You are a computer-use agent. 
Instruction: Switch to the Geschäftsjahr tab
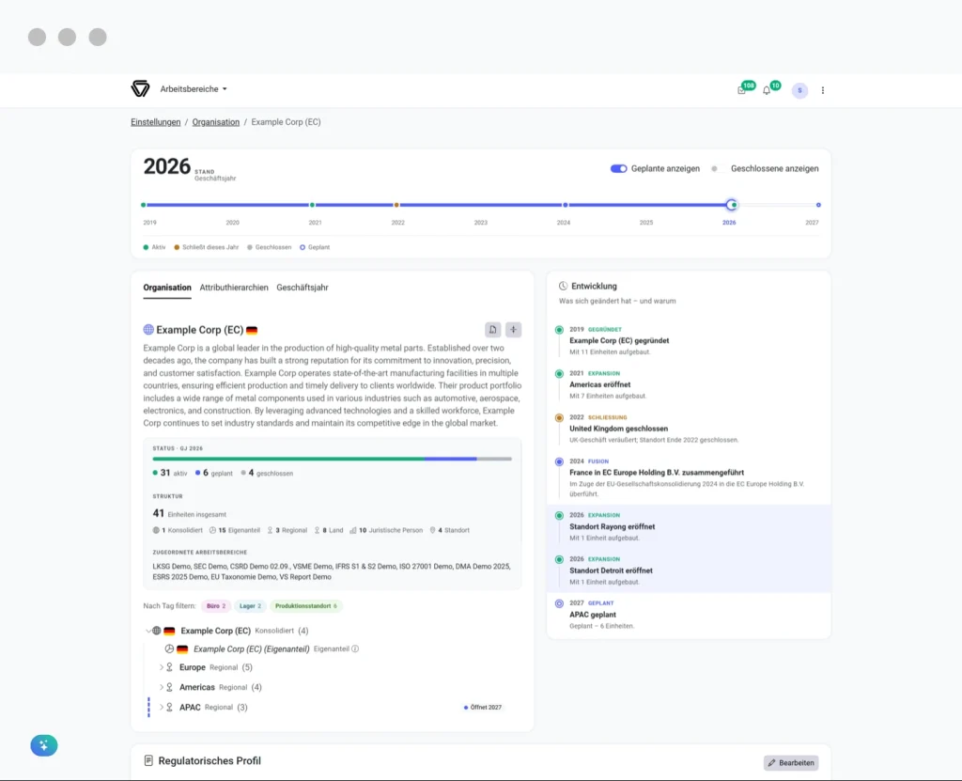pyautogui.click(x=303, y=288)
